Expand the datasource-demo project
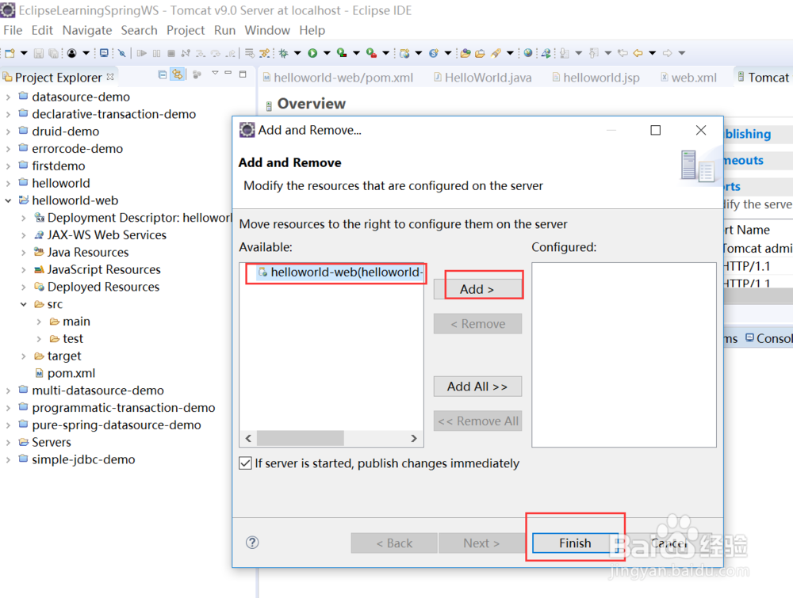This screenshot has height=598, width=793. (8, 97)
